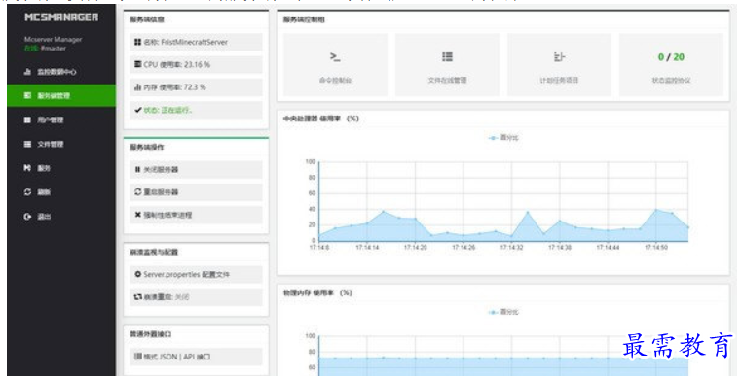Click the 内存 使用率 72.3 % row
Screen dimensions: 741x376
(196, 87)
